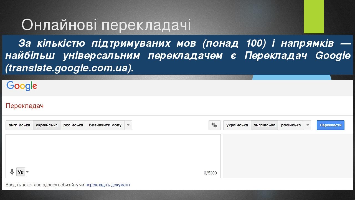Activate microphone voice input icon
The height and width of the screenshot is (200, 355).
(12, 172)
